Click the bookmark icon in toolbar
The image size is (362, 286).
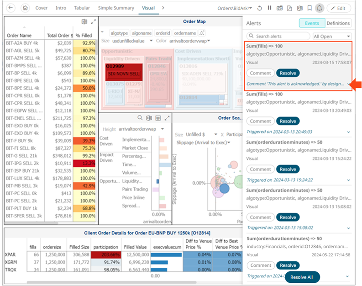pos(309,8)
